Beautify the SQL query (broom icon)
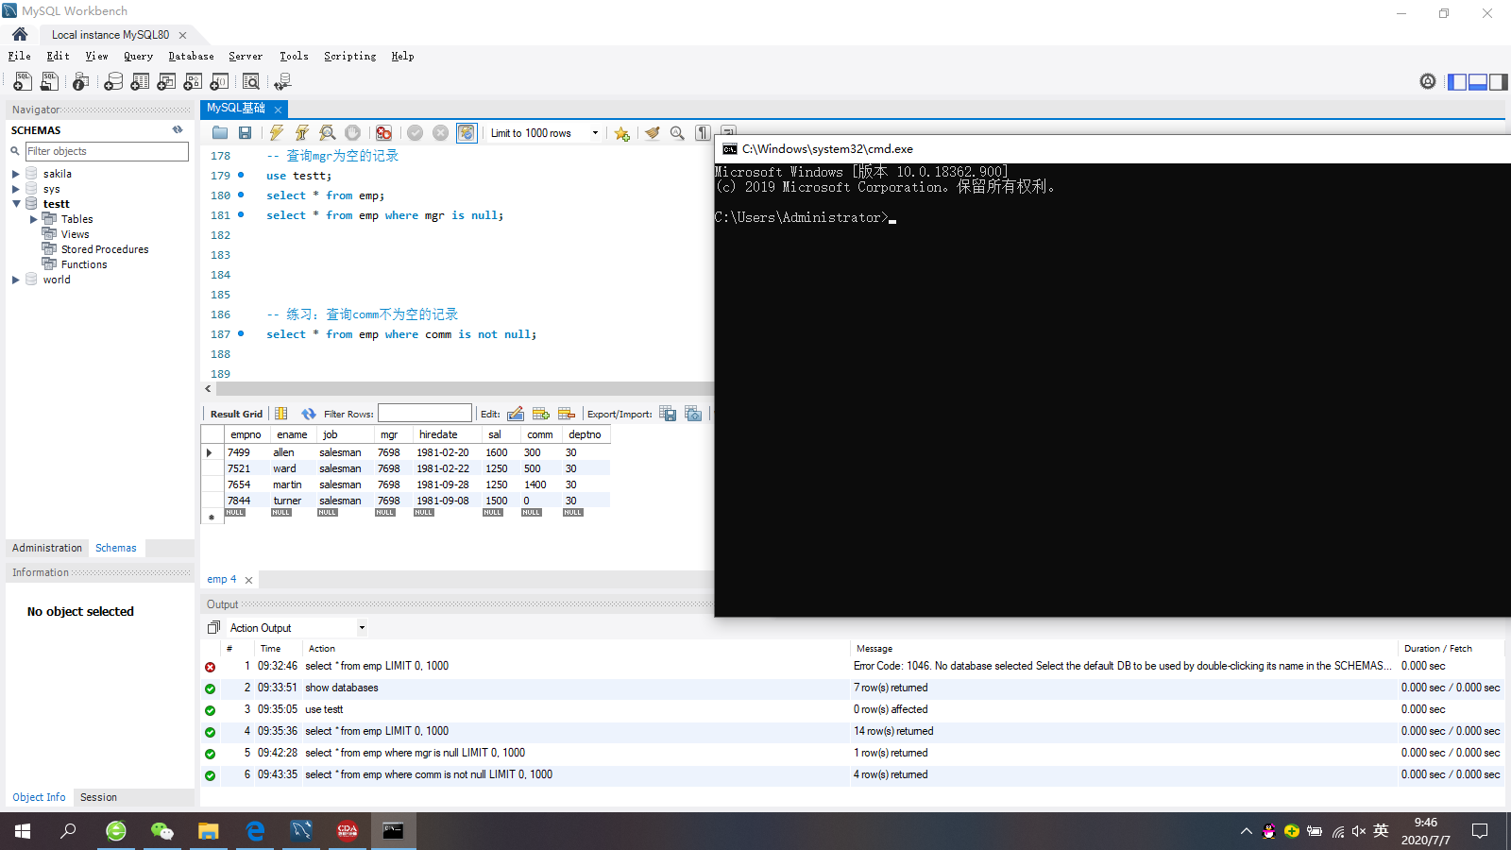Viewport: 1511px width, 850px height. click(x=652, y=133)
